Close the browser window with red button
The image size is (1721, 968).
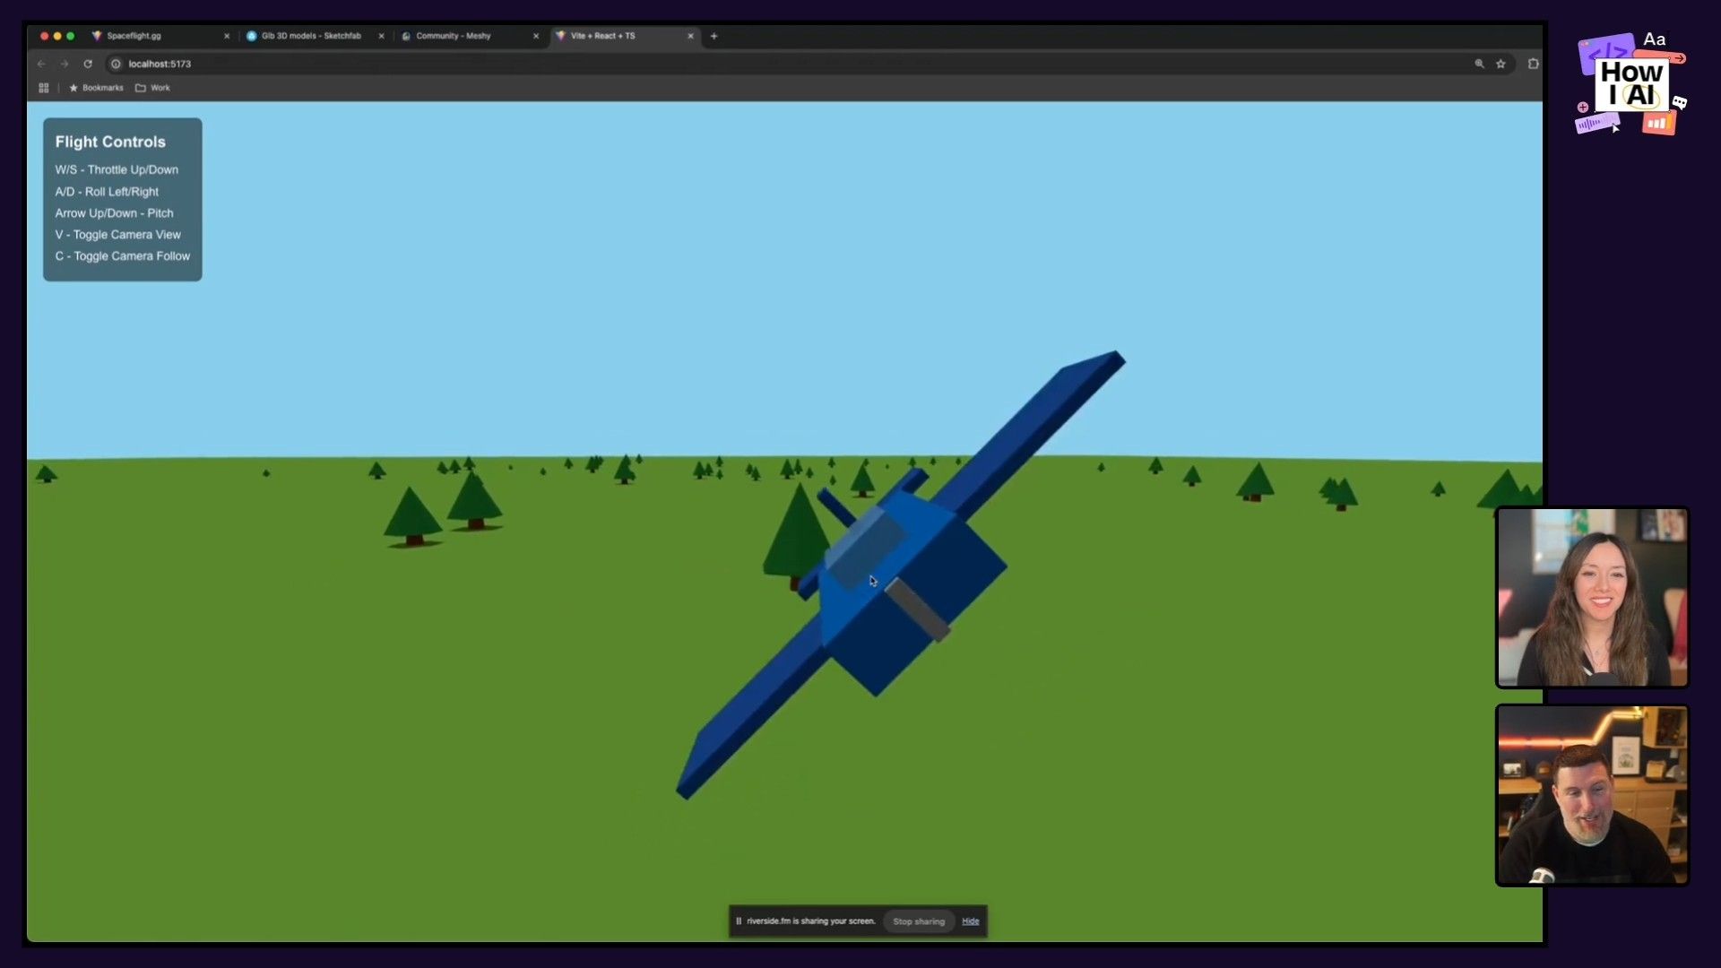coord(44,36)
